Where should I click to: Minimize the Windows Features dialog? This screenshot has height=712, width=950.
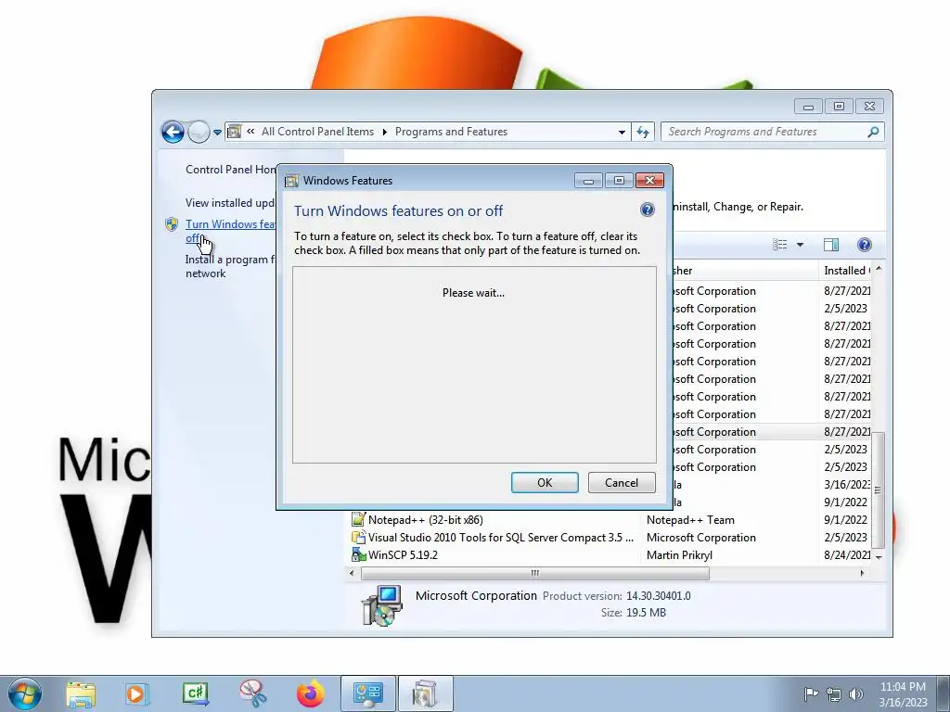pyautogui.click(x=588, y=181)
